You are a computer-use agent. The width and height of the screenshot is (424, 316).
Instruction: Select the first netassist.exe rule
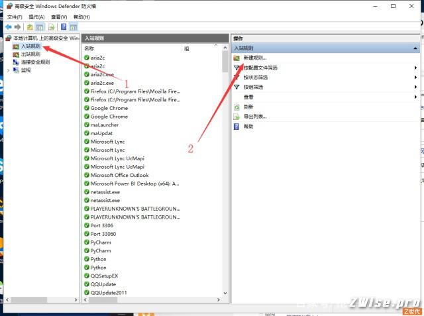click(x=105, y=192)
